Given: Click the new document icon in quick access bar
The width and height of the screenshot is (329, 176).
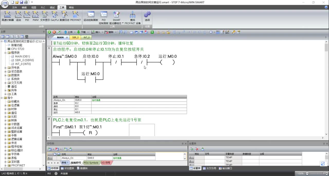Looking at the screenshot, I should click(13, 2).
